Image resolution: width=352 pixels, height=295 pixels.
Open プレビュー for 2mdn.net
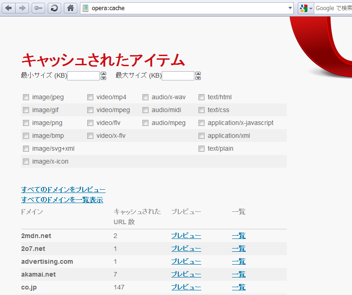(186, 236)
